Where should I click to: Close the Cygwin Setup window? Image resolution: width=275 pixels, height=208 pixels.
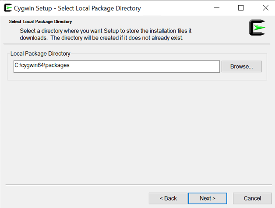(266, 8)
